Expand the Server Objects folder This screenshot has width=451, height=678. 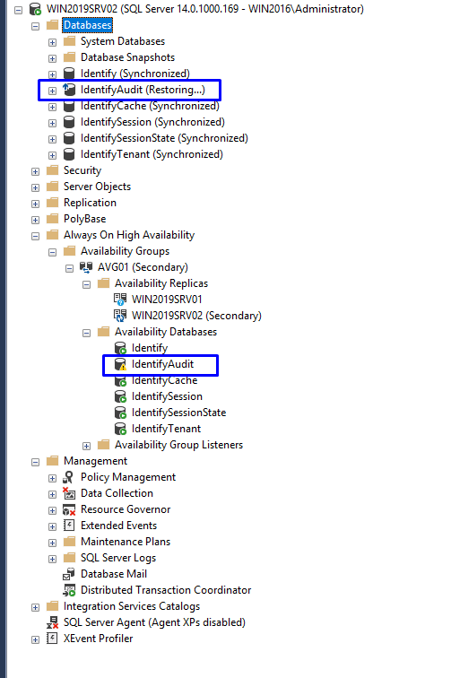pos(36,187)
